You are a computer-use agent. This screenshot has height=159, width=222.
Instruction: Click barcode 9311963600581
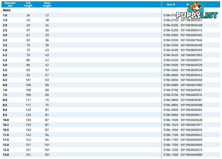click(191, 100)
